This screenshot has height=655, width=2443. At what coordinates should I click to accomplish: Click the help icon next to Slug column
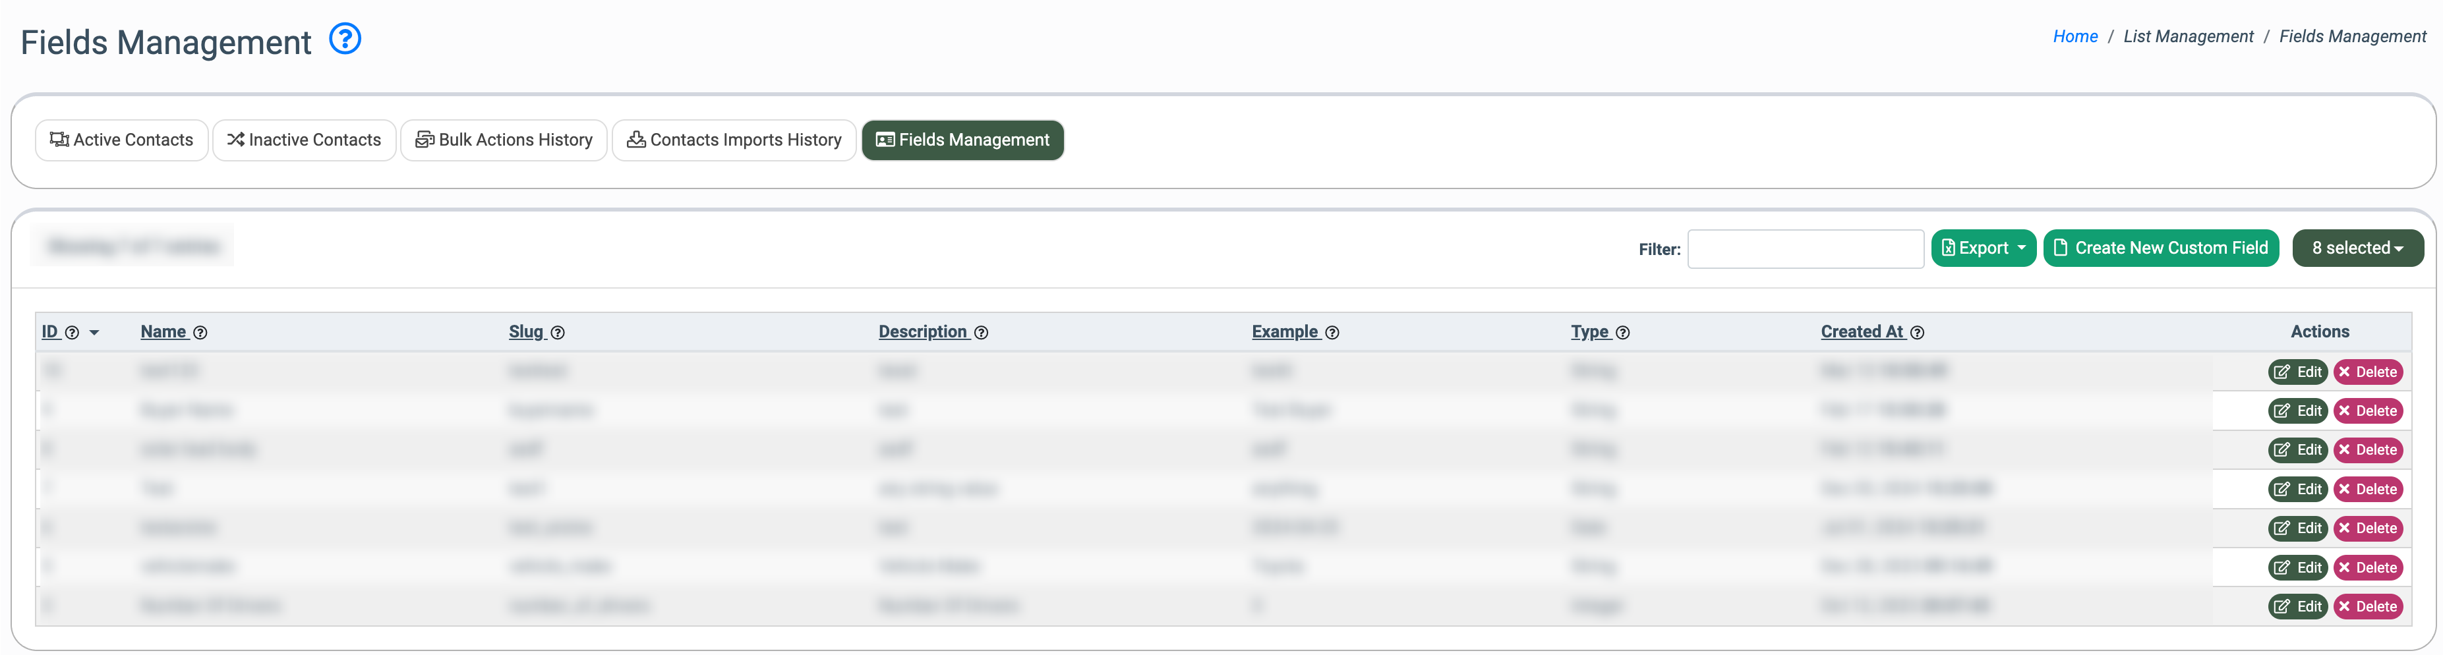(x=558, y=333)
